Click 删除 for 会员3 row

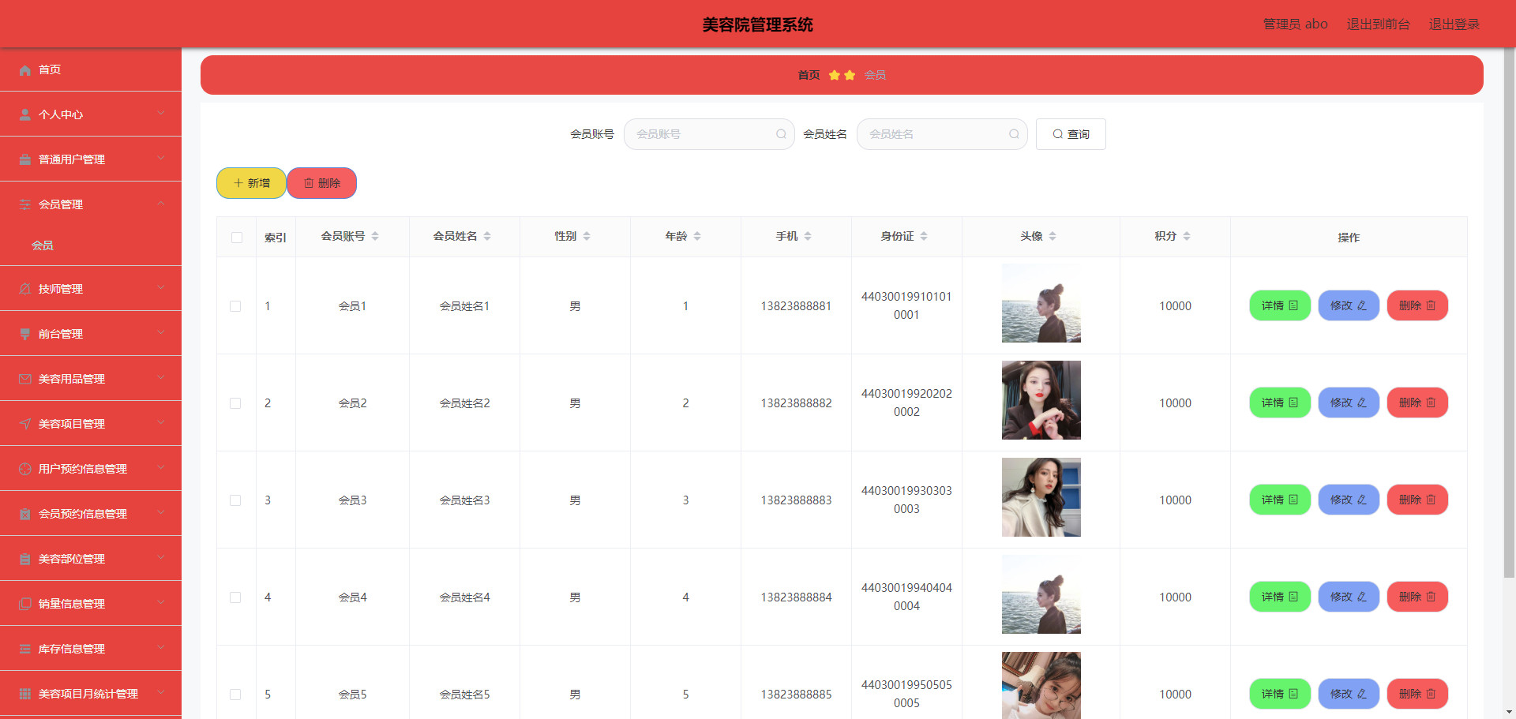(1417, 500)
